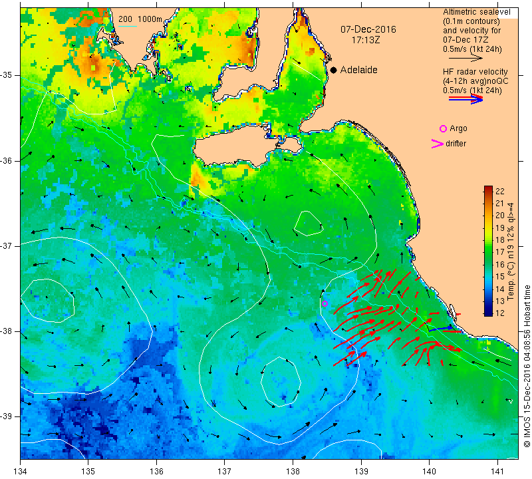Click the '138' longitude axis label
This screenshot has width=532, height=479.
coord(293,472)
